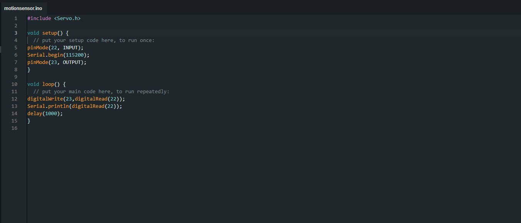Click the digitalWrite(23,digitalRead(22)) line
The image size is (521, 223).
76,99
